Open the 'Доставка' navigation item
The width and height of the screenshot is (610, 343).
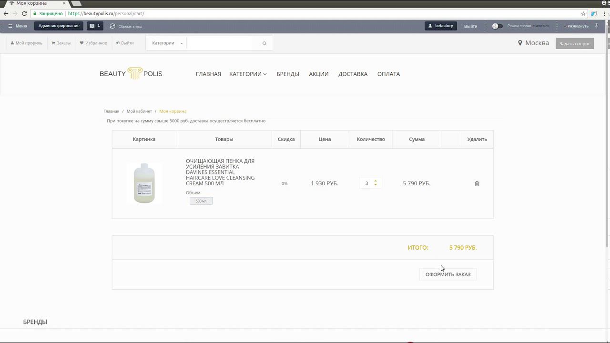(x=353, y=74)
